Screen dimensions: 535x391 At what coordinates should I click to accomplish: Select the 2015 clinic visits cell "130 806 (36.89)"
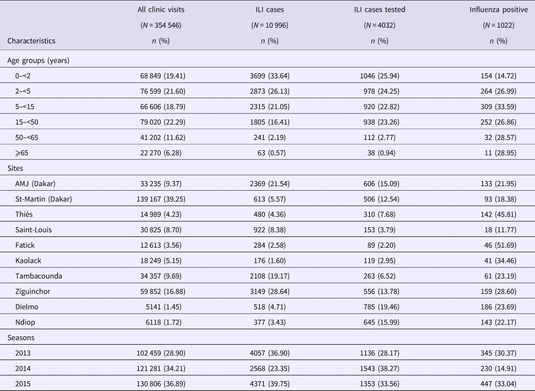(x=161, y=384)
